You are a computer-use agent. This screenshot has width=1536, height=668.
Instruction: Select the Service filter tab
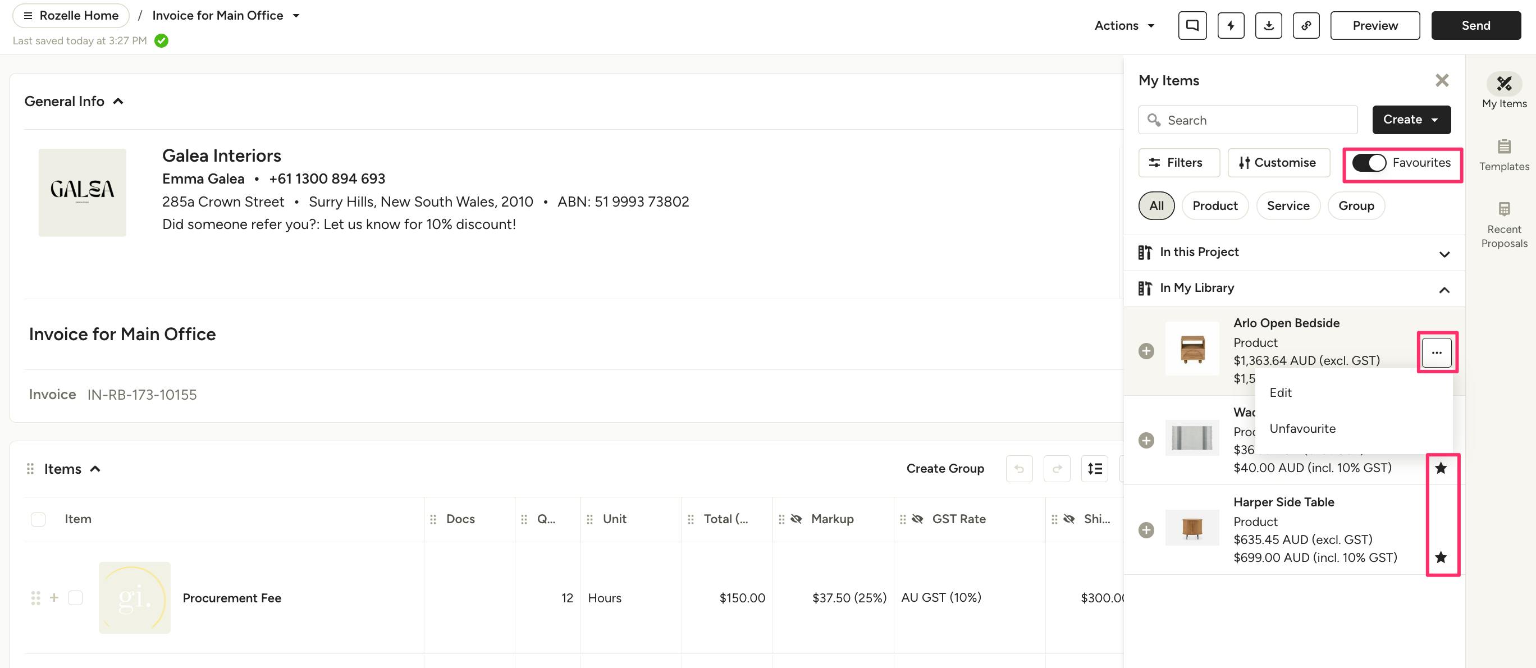point(1287,206)
